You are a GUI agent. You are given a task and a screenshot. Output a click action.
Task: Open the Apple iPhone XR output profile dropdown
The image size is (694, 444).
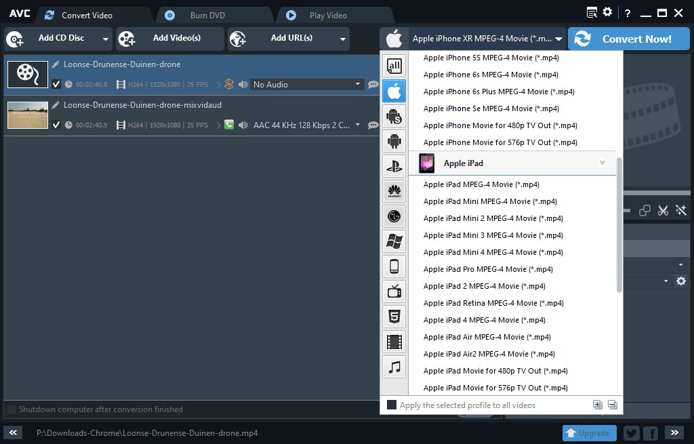coord(487,39)
